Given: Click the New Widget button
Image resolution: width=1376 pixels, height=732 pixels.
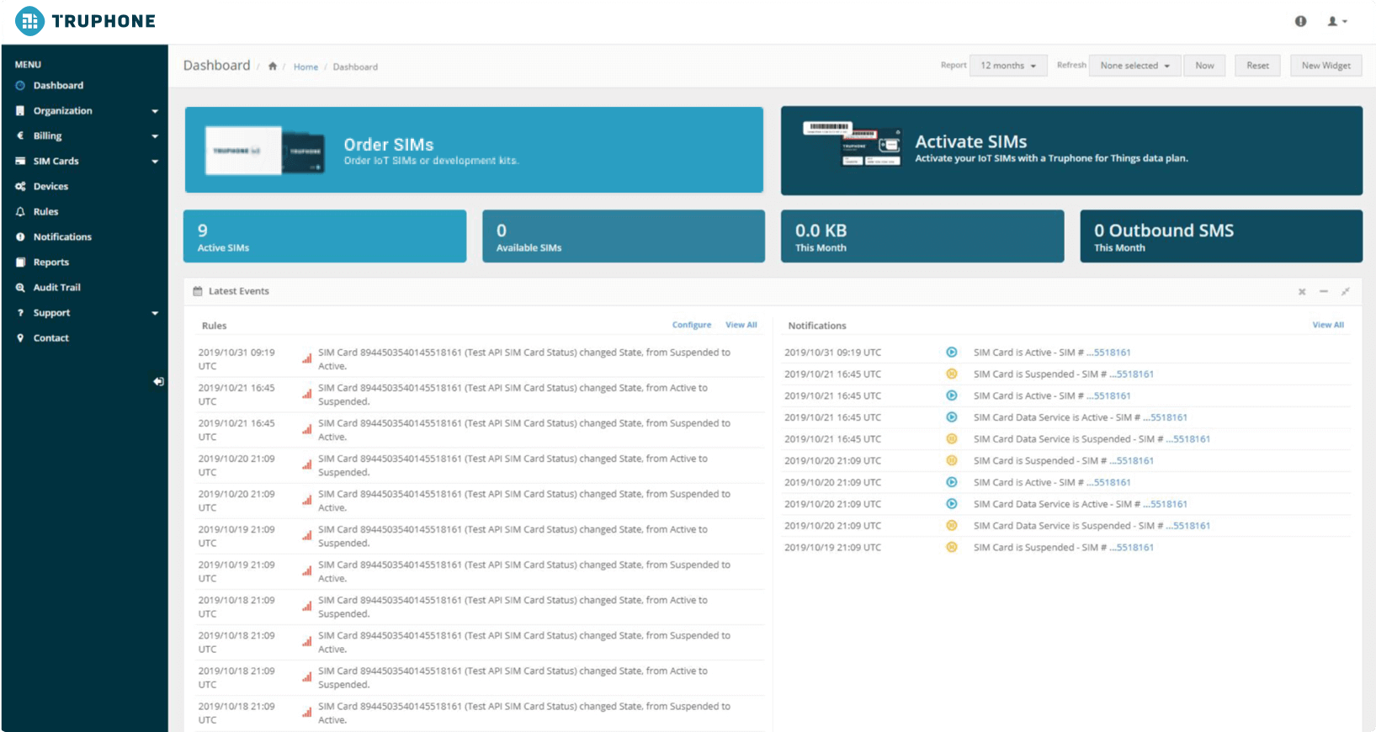Looking at the screenshot, I should (1326, 66).
